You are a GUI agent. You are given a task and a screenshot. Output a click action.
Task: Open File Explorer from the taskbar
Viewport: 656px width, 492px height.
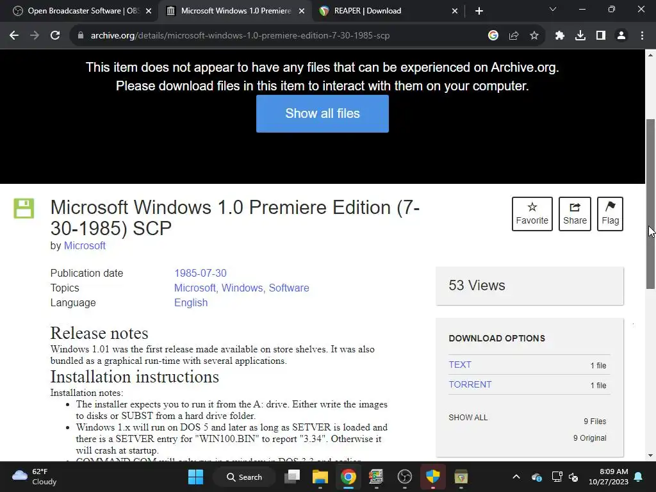click(320, 477)
